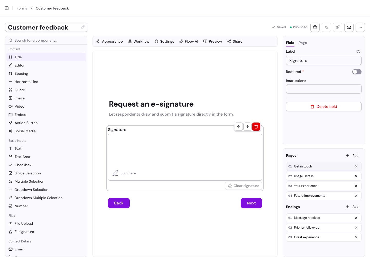Click the Instructions input field
The height and width of the screenshot is (263, 370).
point(324,89)
